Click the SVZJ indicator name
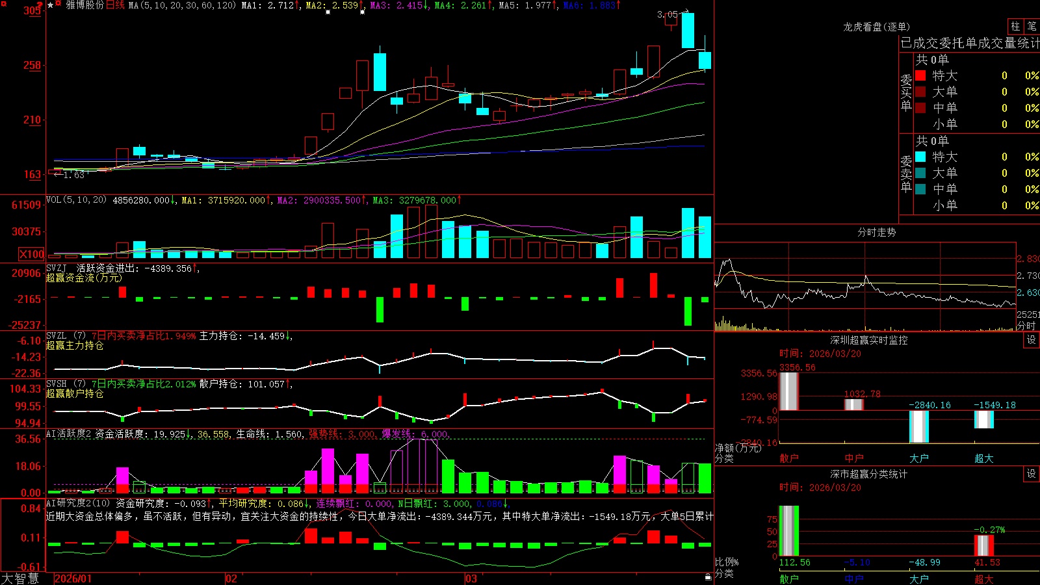 pyautogui.click(x=57, y=268)
